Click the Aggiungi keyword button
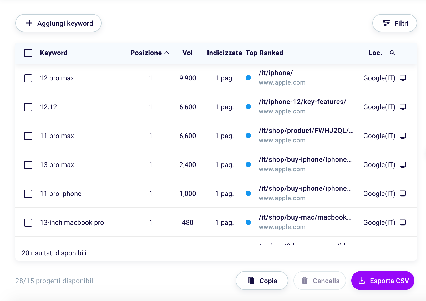This screenshot has height=301, width=426. [58, 23]
